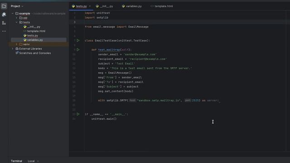The height and width of the screenshot is (163, 290).
Task: Select the Local terminal session tab
Action: (31, 161)
